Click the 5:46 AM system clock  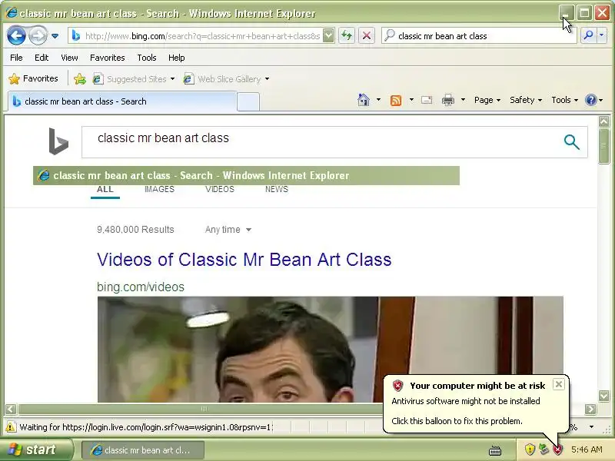[x=587, y=449]
